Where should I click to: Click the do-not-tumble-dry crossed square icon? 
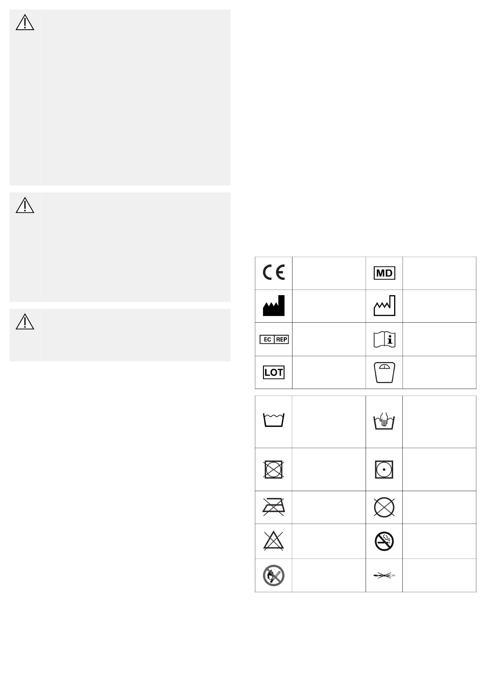274,469
